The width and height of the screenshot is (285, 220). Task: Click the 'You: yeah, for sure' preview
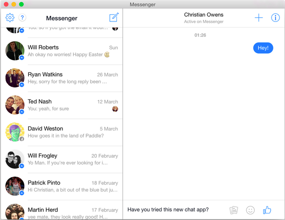(x=48, y=109)
